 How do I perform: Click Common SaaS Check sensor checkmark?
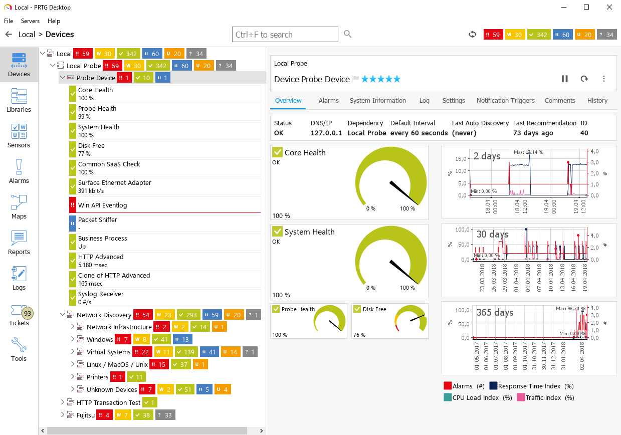73,168
